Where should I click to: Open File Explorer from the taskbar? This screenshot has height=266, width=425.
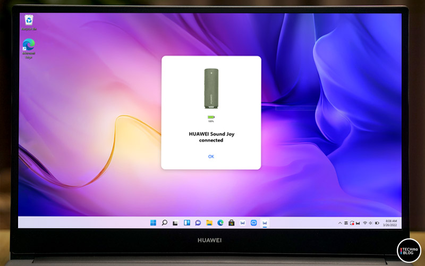click(209, 223)
